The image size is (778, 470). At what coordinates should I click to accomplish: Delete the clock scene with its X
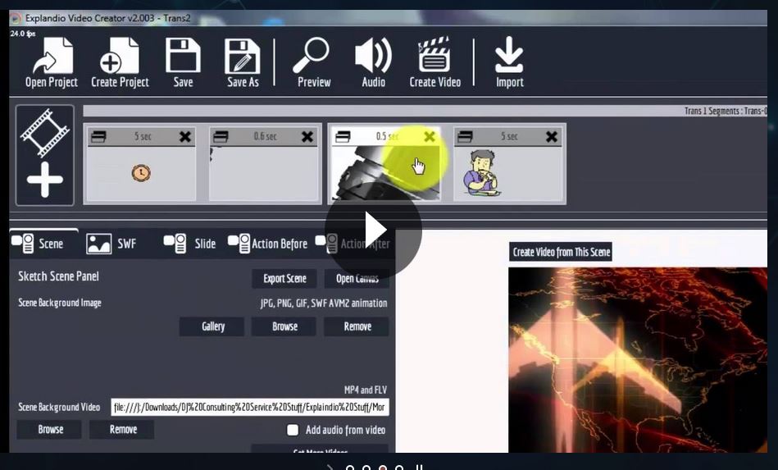185,136
